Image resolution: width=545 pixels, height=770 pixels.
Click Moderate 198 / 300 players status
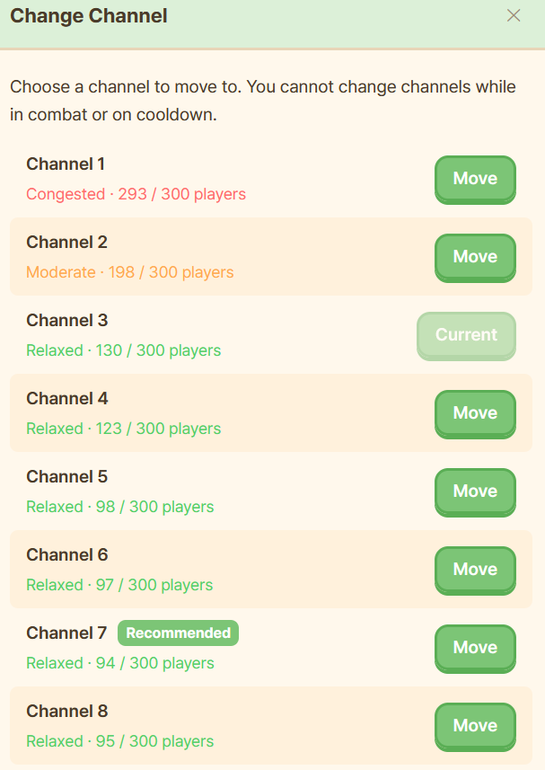pyautogui.click(x=130, y=272)
